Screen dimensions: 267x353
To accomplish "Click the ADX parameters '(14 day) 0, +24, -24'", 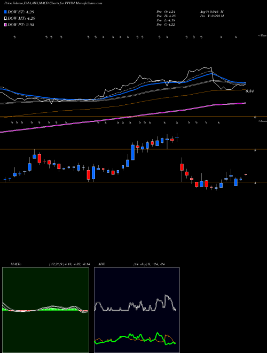I will pos(148,264).
